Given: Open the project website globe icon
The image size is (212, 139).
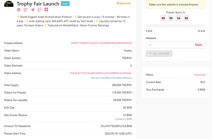Looking at the screenshot, I should coord(19,10).
